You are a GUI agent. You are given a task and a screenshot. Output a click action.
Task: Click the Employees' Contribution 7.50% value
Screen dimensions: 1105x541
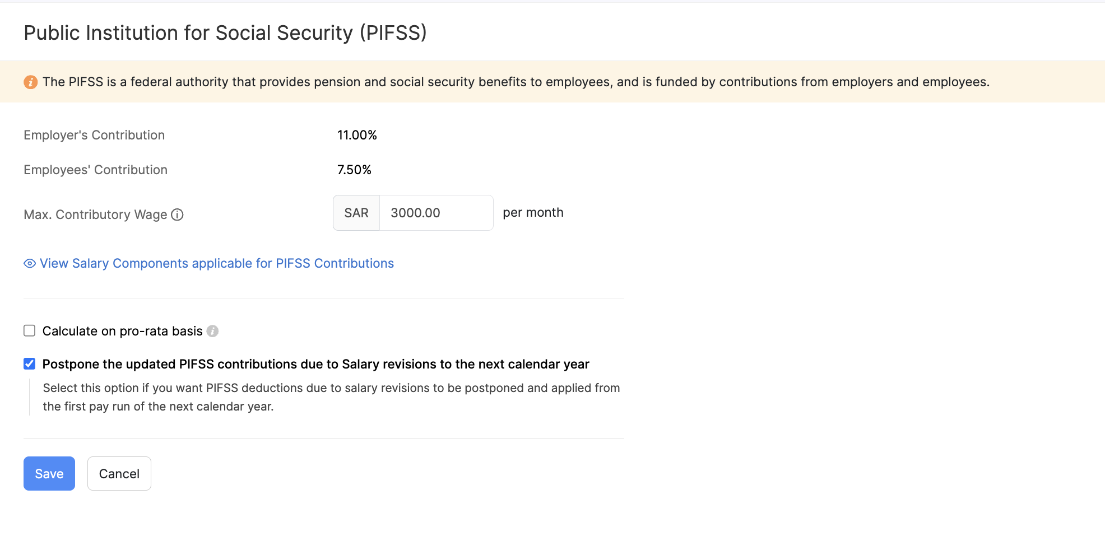click(x=354, y=169)
